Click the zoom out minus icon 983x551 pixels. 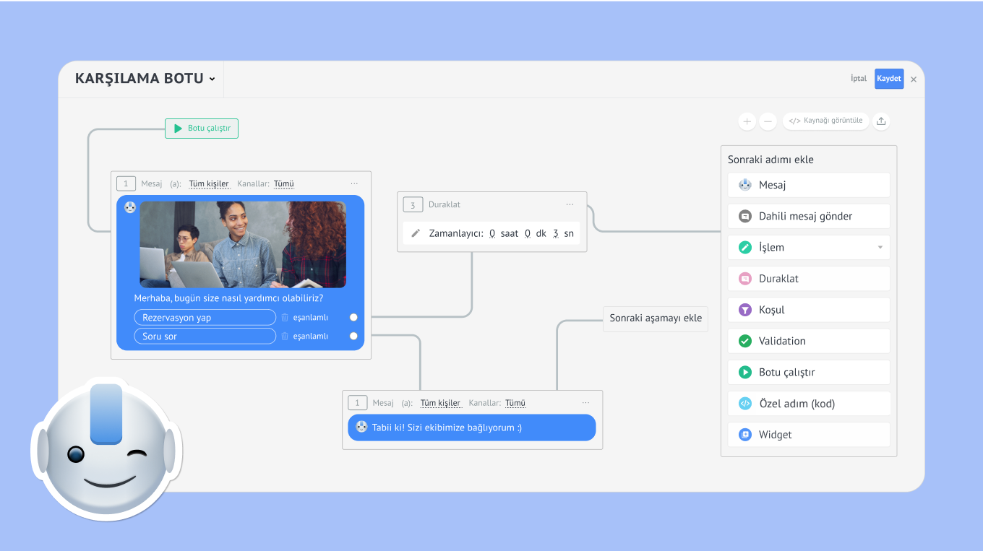(x=768, y=121)
